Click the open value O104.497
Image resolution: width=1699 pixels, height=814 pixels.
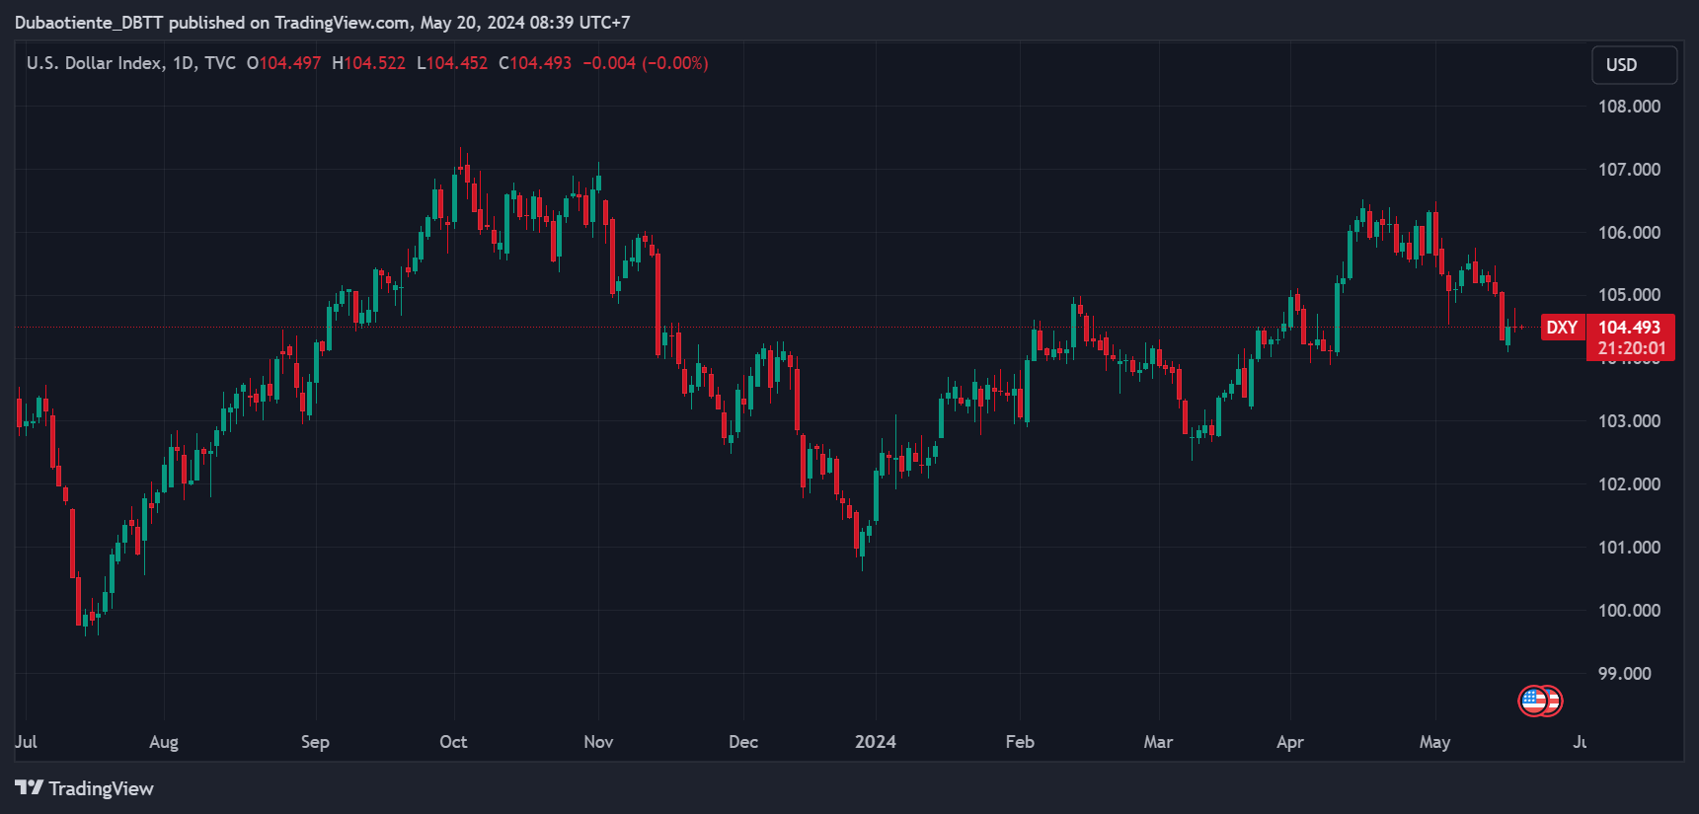283,63
